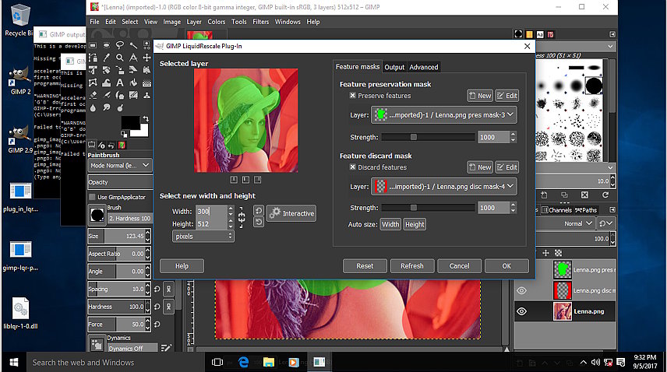
Task: Switch to the Paths tab
Action: click(586, 210)
